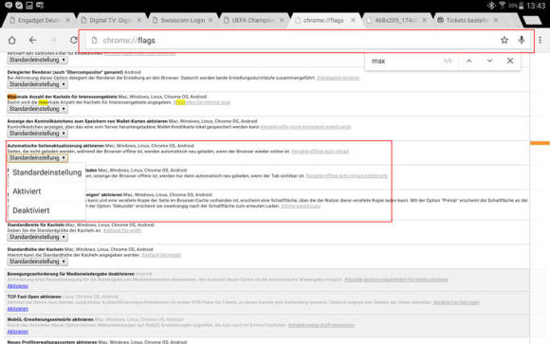Open the anchor link after the Wallet-Karten description
Screen dimensions: 550x344
tap(306, 127)
